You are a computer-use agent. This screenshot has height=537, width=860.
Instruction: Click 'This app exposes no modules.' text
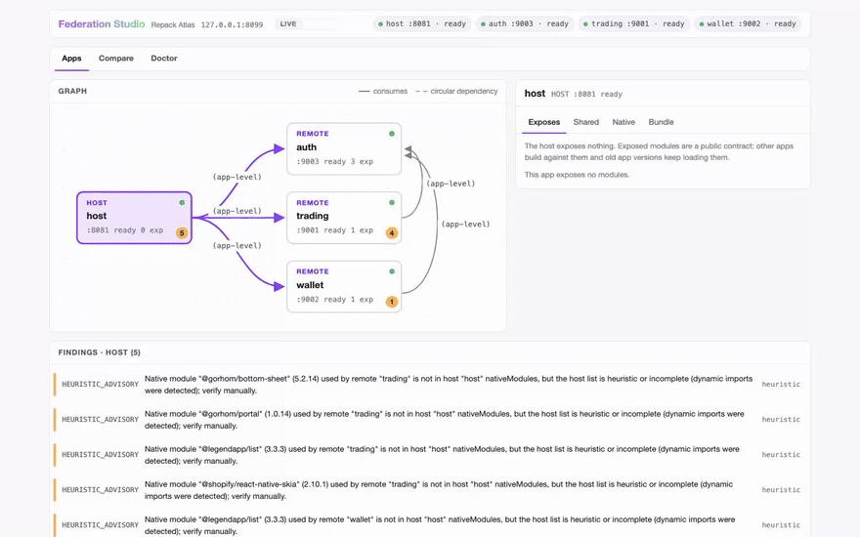[x=577, y=175]
